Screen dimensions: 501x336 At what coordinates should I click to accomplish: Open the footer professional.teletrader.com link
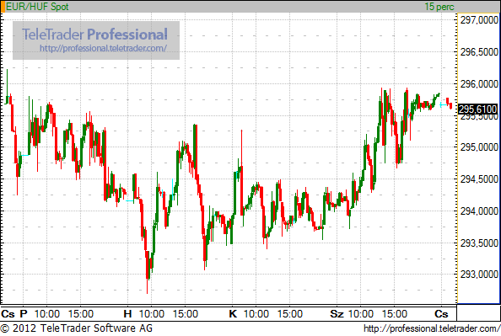pos(432,328)
